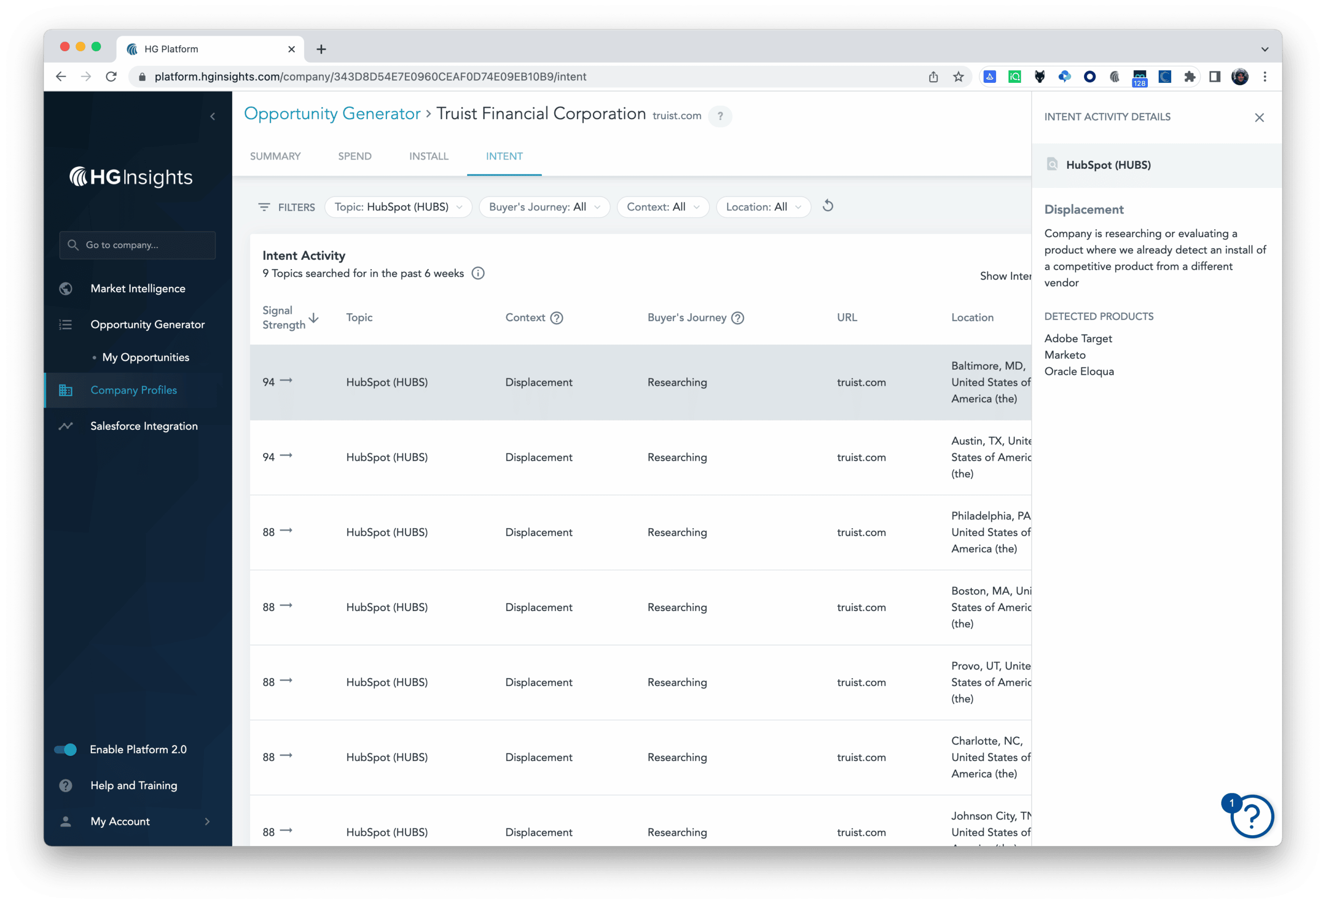Click the Filters icon above the table
The width and height of the screenshot is (1326, 904).
click(x=265, y=207)
